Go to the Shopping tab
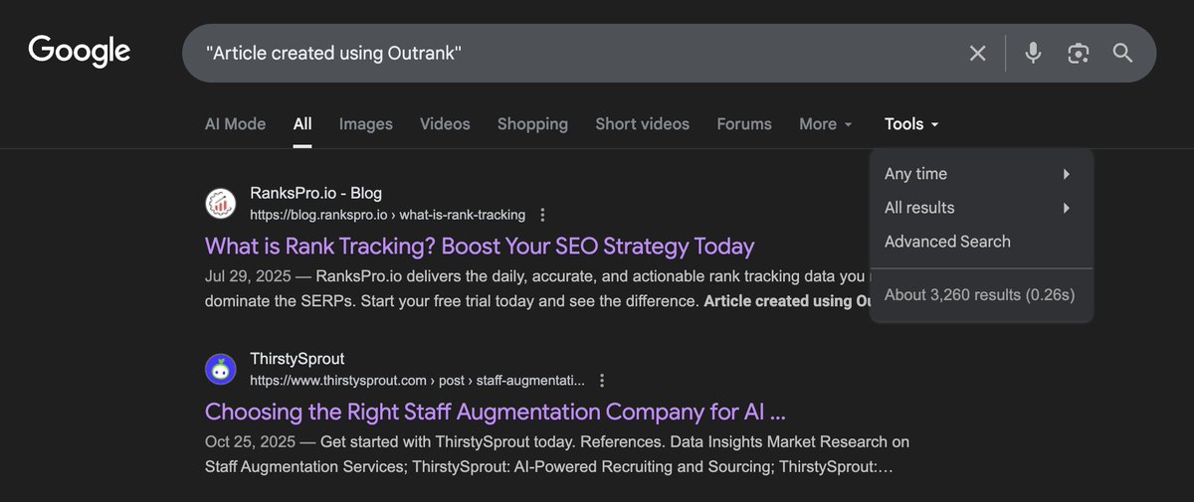The width and height of the screenshot is (1194, 502). [532, 124]
